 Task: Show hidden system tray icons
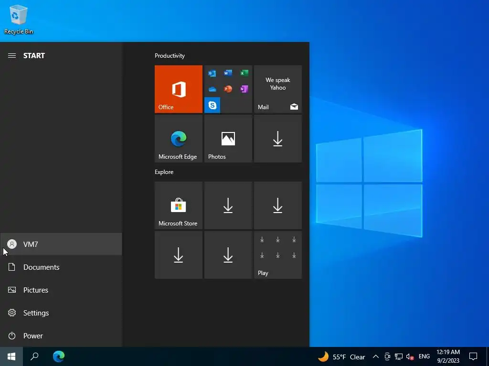pyautogui.click(x=376, y=356)
